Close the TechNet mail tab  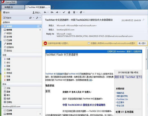(x=49, y=7)
